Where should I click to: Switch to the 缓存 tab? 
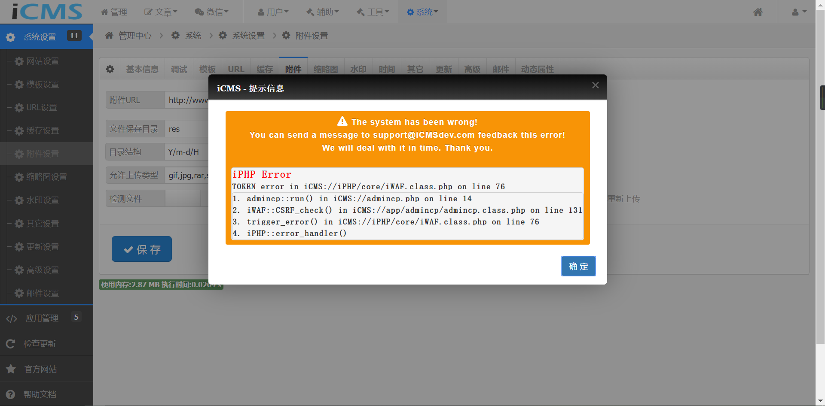[265, 69]
